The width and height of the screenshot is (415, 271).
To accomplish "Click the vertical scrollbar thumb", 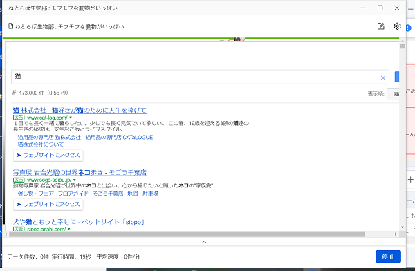I will pos(403,46).
